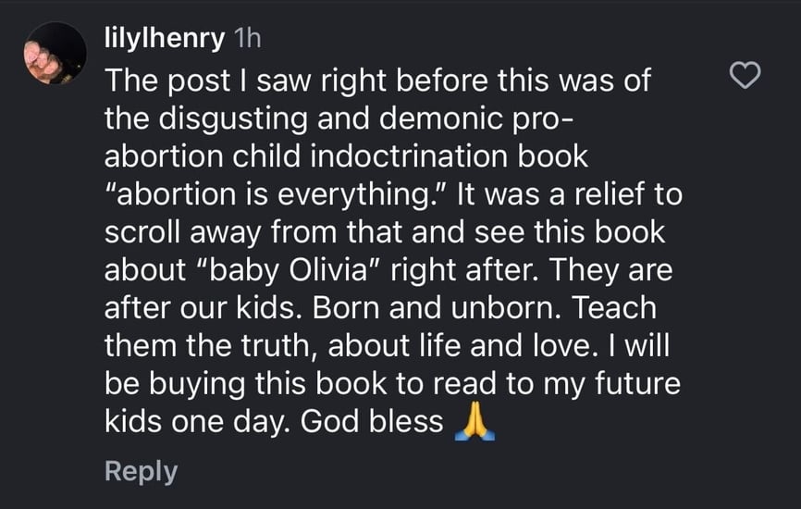The image size is (801, 509).
Task: Reply to lilylhenry's comment
Action: click(x=141, y=471)
